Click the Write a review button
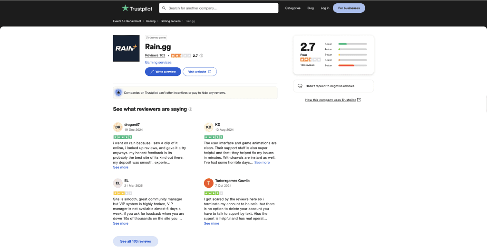Viewport: 487px width, 247px height. point(163,72)
